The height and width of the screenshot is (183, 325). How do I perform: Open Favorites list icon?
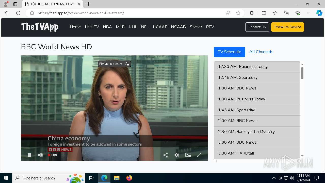pyautogui.click(x=275, y=13)
